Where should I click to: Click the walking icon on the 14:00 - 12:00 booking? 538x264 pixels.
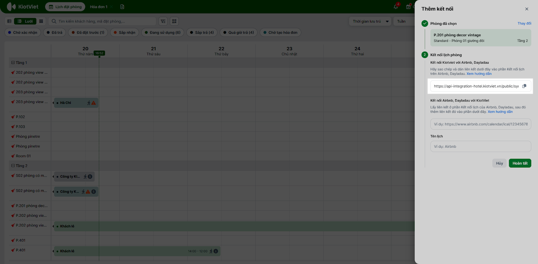[x=211, y=251]
